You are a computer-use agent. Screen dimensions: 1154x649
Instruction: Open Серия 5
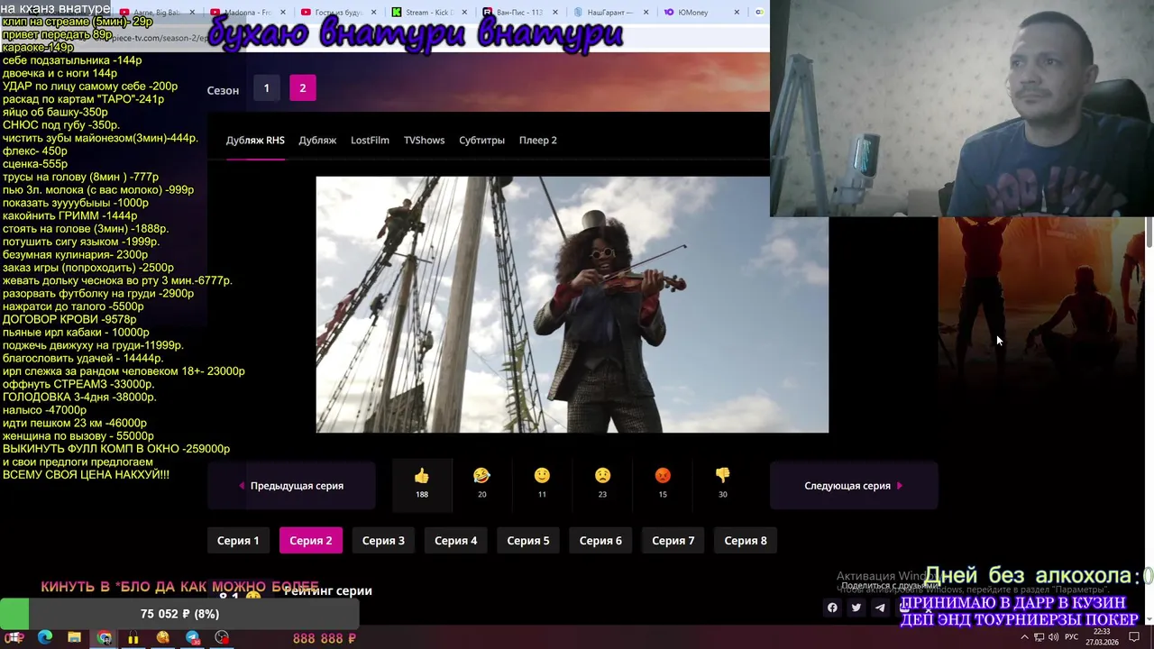point(527,541)
